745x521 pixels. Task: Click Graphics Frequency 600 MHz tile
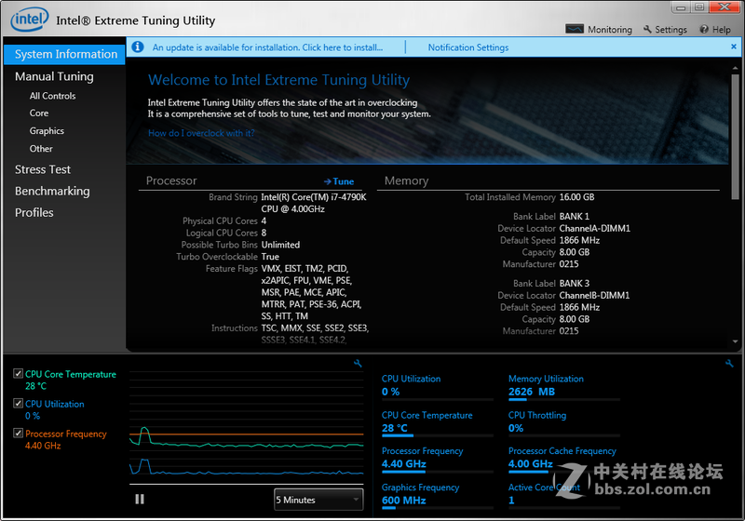click(437, 494)
